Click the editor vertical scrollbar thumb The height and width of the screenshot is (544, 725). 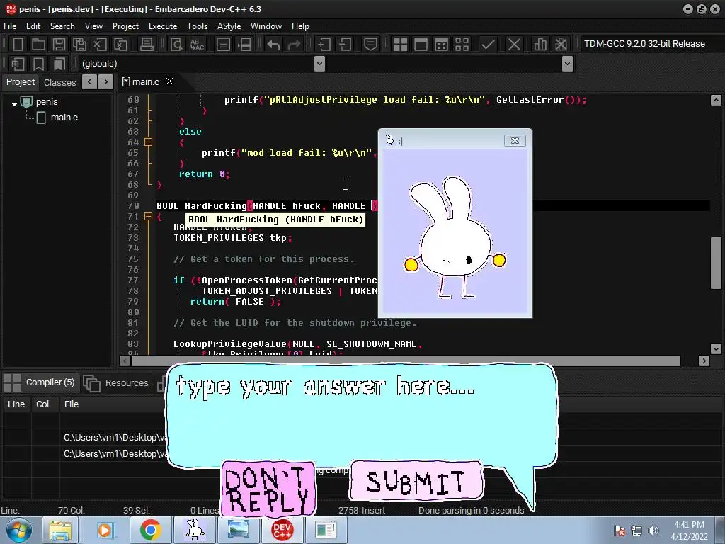[716, 263]
